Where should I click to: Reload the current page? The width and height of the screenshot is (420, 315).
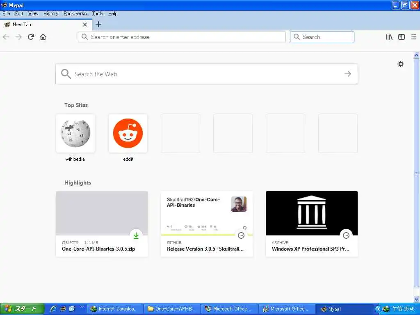click(x=31, y=37)
